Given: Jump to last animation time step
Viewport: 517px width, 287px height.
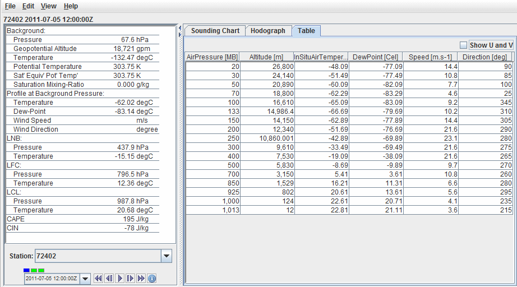Looking at the screenshot, I should 141,279.
